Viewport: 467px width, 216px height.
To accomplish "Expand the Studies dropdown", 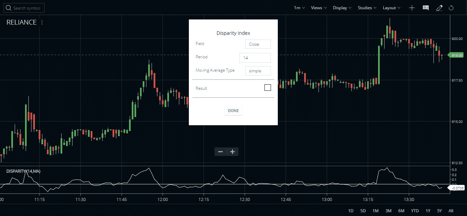I will click(x=366, y=8).
